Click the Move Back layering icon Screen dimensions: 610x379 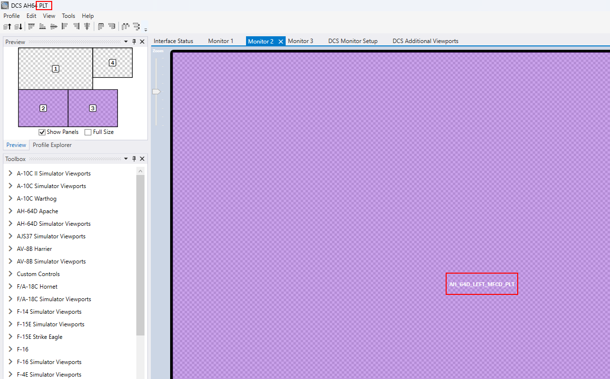(18, 26)
